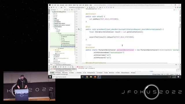The height and width of the screenshot is (104, 185).
Task: Click the editor horizontal scrollbar
Action: 125,63
